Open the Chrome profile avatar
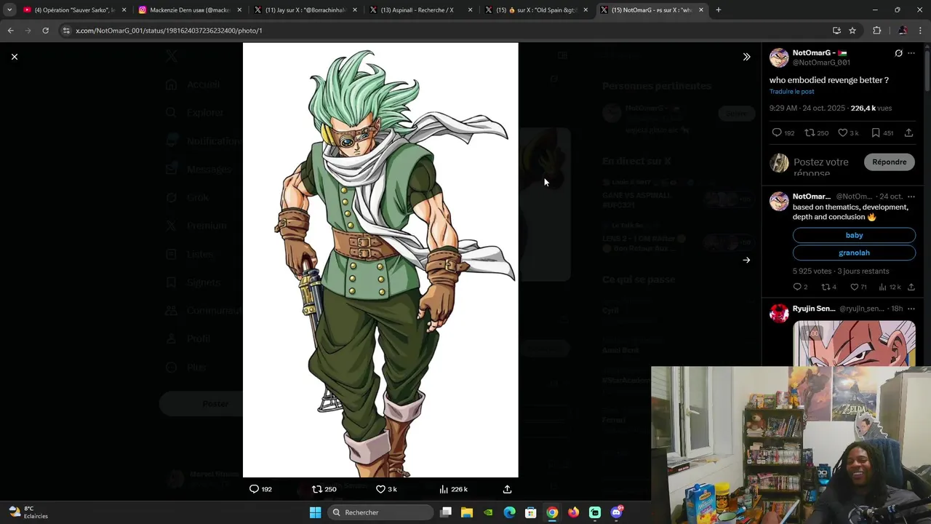Screen dimensions: 931x524 pyautogui.click(x=903, y=31)
